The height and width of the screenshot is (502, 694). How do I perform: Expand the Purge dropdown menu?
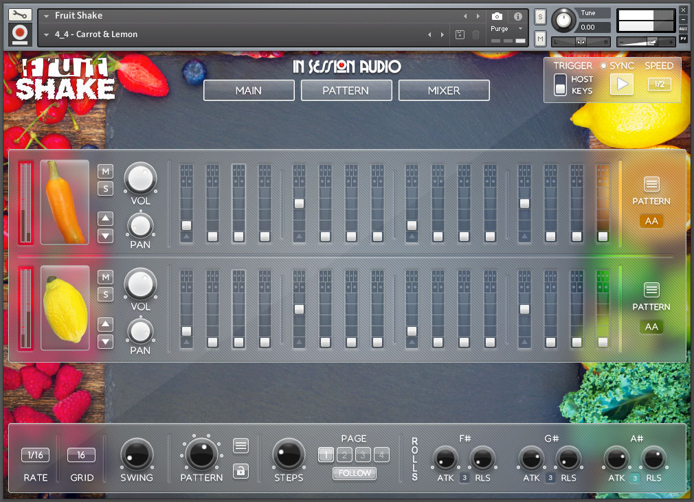(520, 29)
